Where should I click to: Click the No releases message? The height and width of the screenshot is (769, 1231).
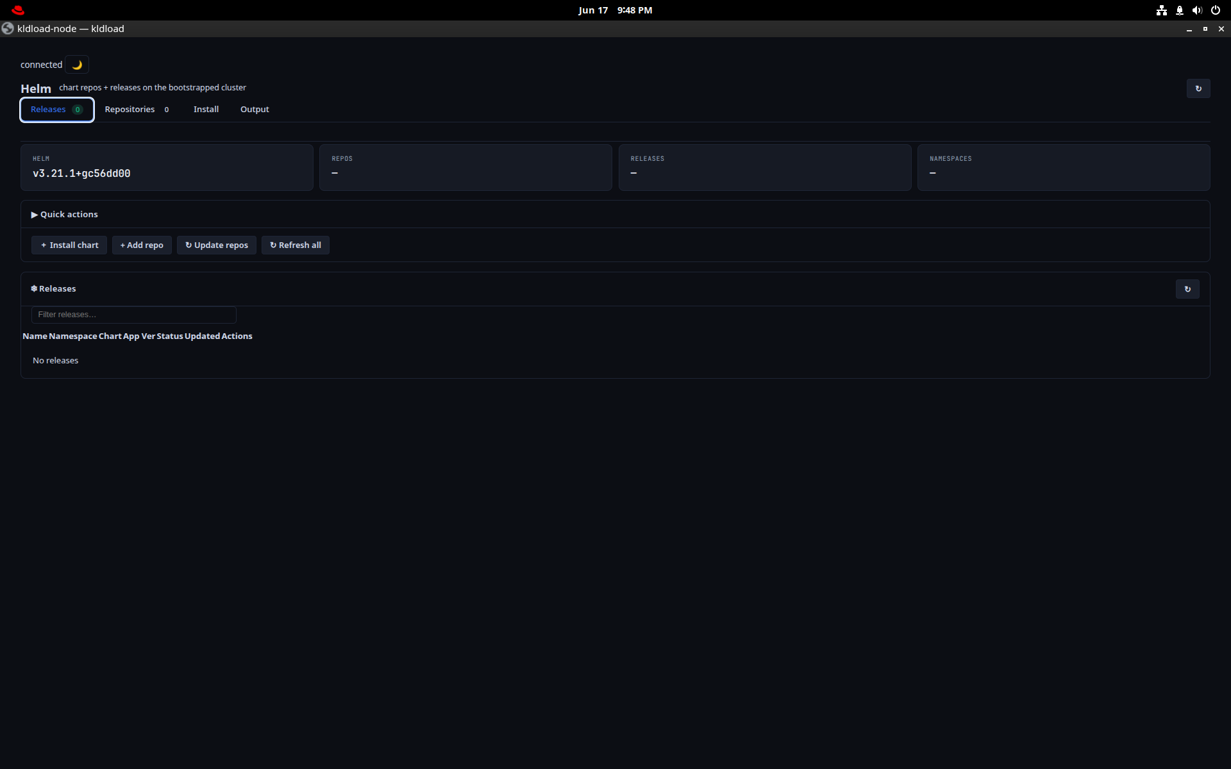coord(56,361)
